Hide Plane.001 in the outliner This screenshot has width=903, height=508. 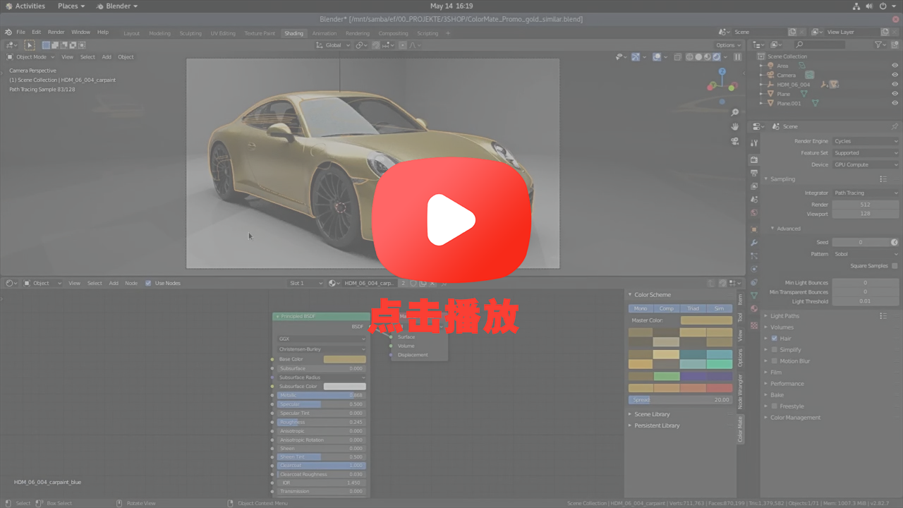click(895, 103)
